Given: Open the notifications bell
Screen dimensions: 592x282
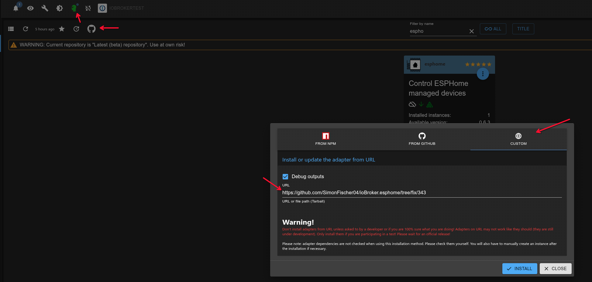Looking at the screenshot, I should point(16,8).
